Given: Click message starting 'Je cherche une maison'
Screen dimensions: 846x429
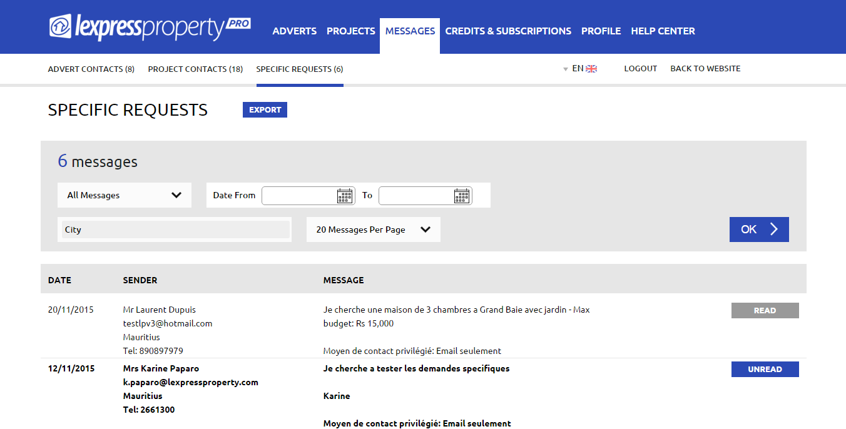Looking at the screenshot, I should pos(457,316).
